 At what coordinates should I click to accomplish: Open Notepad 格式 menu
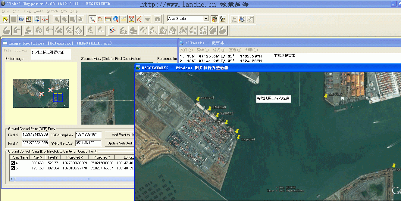tap(219, 50)
